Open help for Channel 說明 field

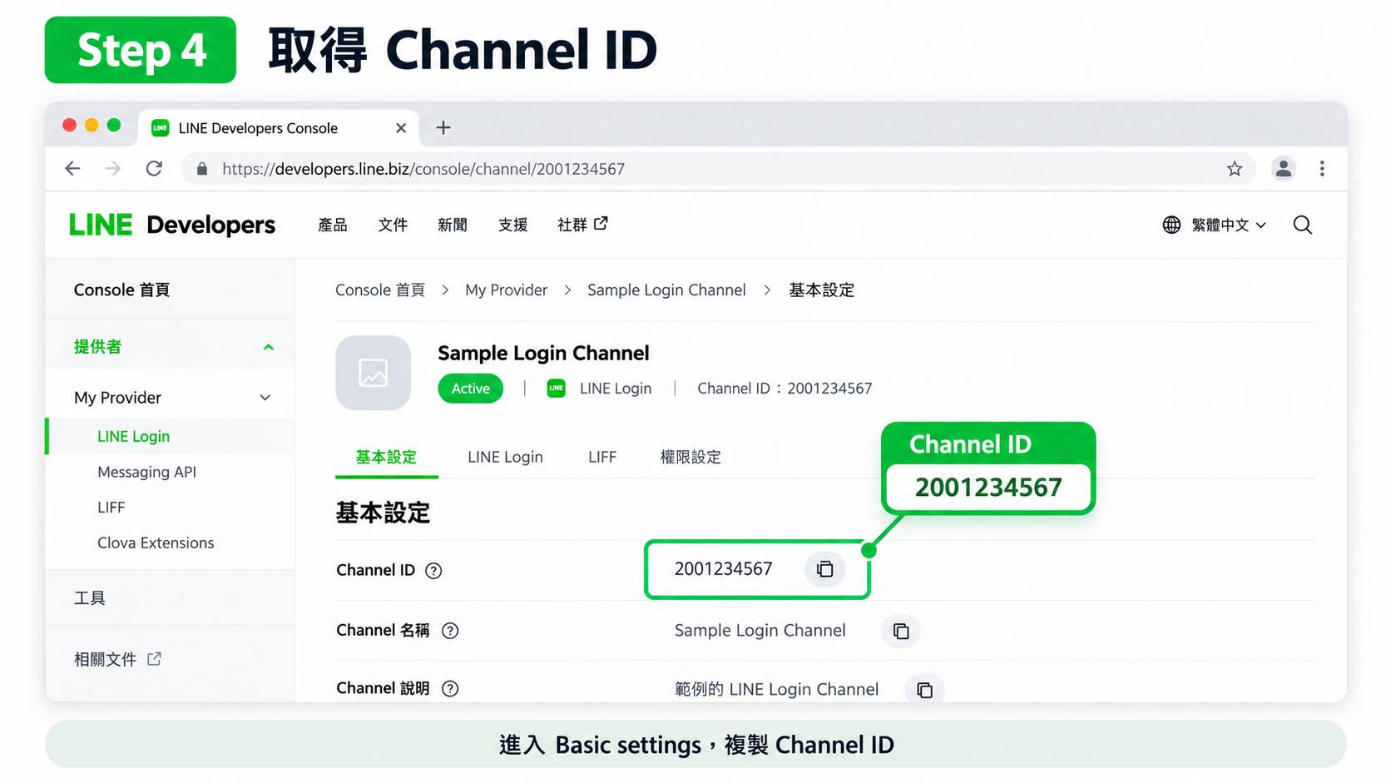coord(450,689)
